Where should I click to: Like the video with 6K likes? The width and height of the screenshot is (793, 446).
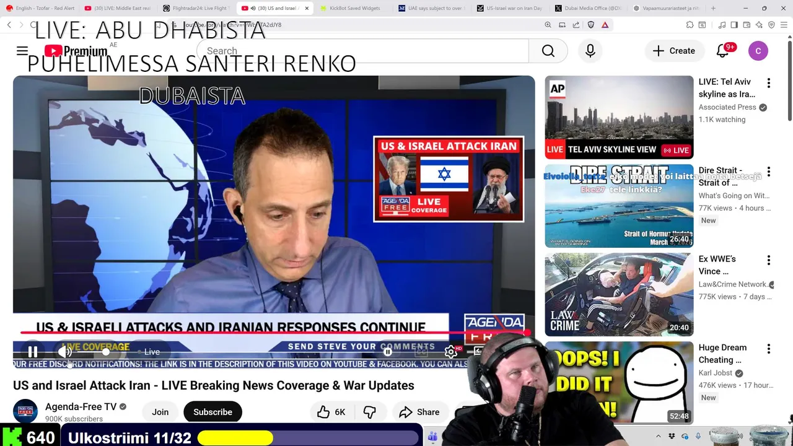tap(331, 412)
